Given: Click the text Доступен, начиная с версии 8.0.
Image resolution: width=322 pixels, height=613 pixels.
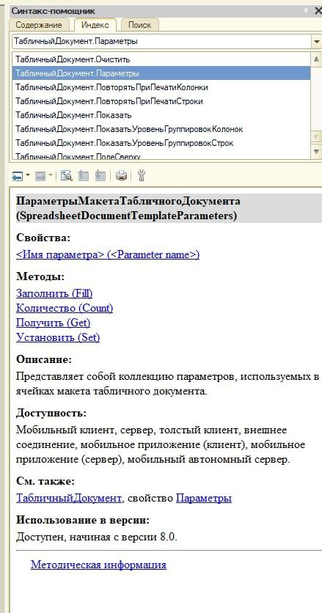Looking at the screenshot, I should click(97, 537).
